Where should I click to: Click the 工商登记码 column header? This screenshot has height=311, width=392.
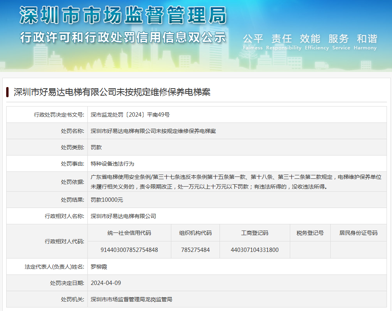click(255, 233)
